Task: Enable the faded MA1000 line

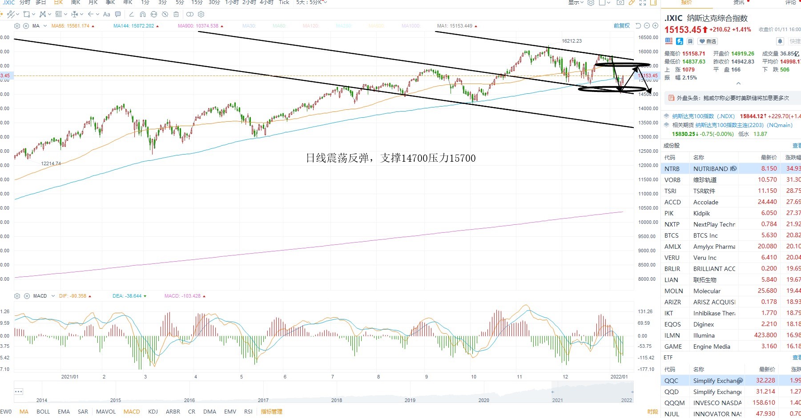Action: [x=411, y=26]
